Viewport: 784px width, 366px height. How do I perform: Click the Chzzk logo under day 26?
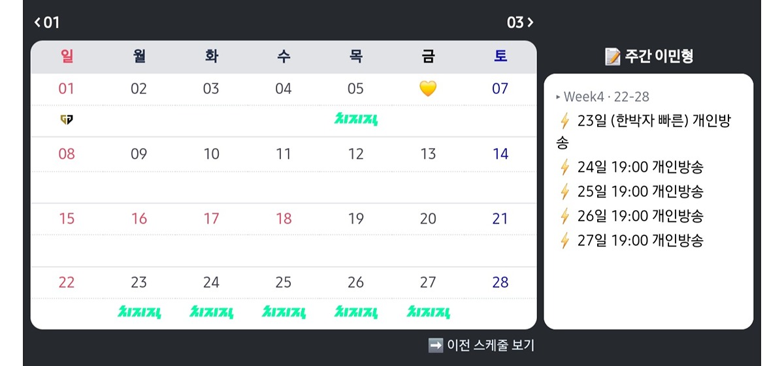(x=356, y=313)
